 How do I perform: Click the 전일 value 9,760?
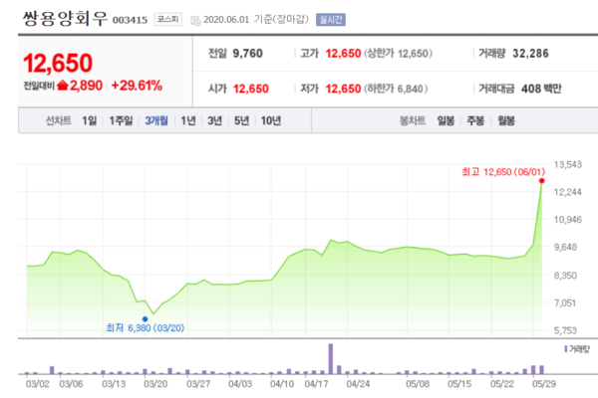pos(247,54)
